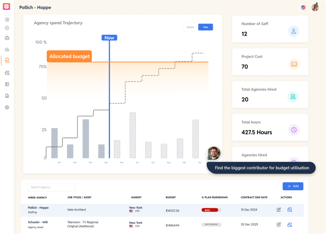Click the US flag language selector
Screen dimensions: 326x234
tap(303, 7)
